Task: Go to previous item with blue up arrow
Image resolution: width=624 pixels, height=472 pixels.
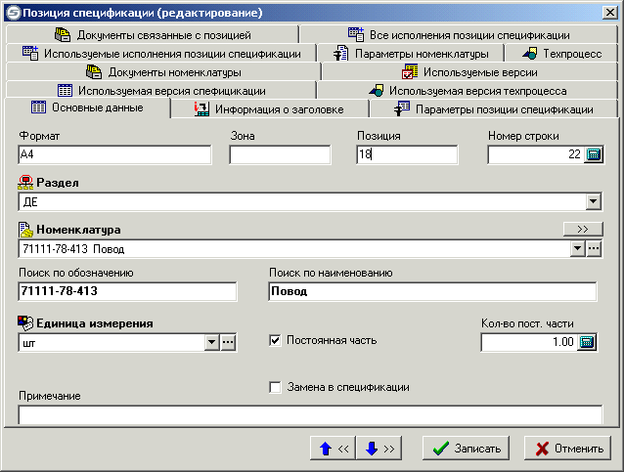Action: click(x=333, y=449)
